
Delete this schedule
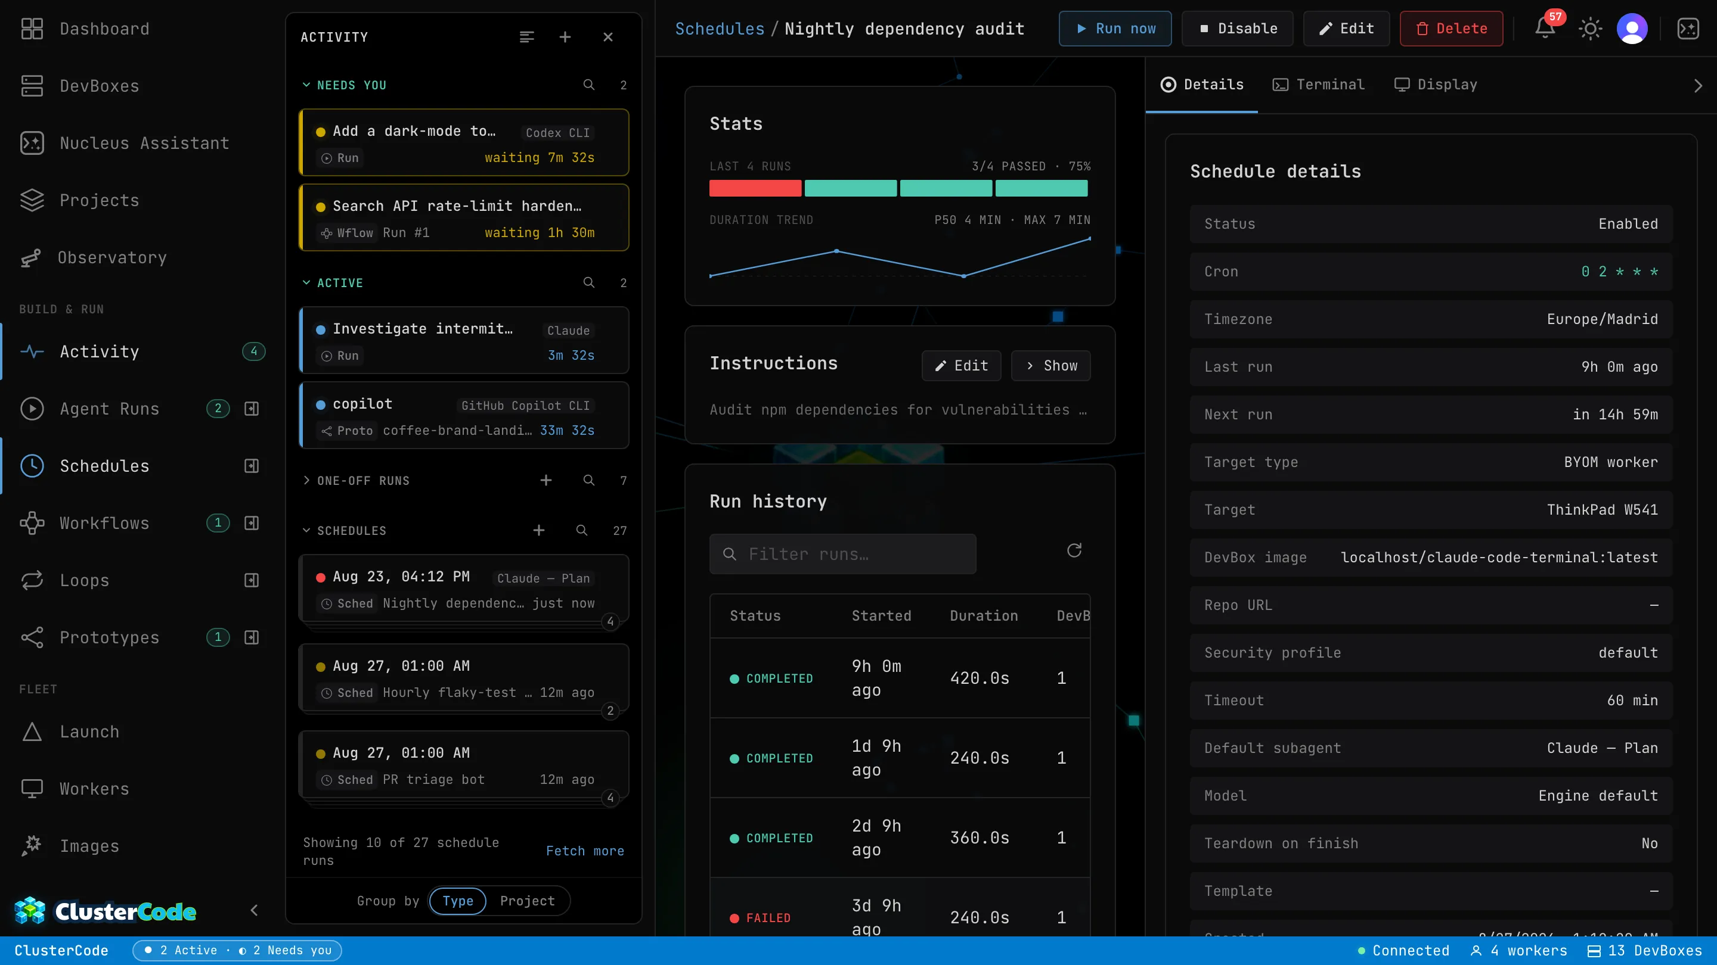1451,29
